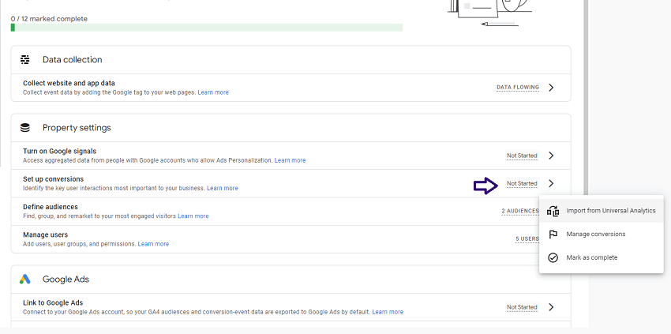Viewport: 671px width, 334px height.
Task: Click the DATA FLOWING status label
Action: click(518, 88)
